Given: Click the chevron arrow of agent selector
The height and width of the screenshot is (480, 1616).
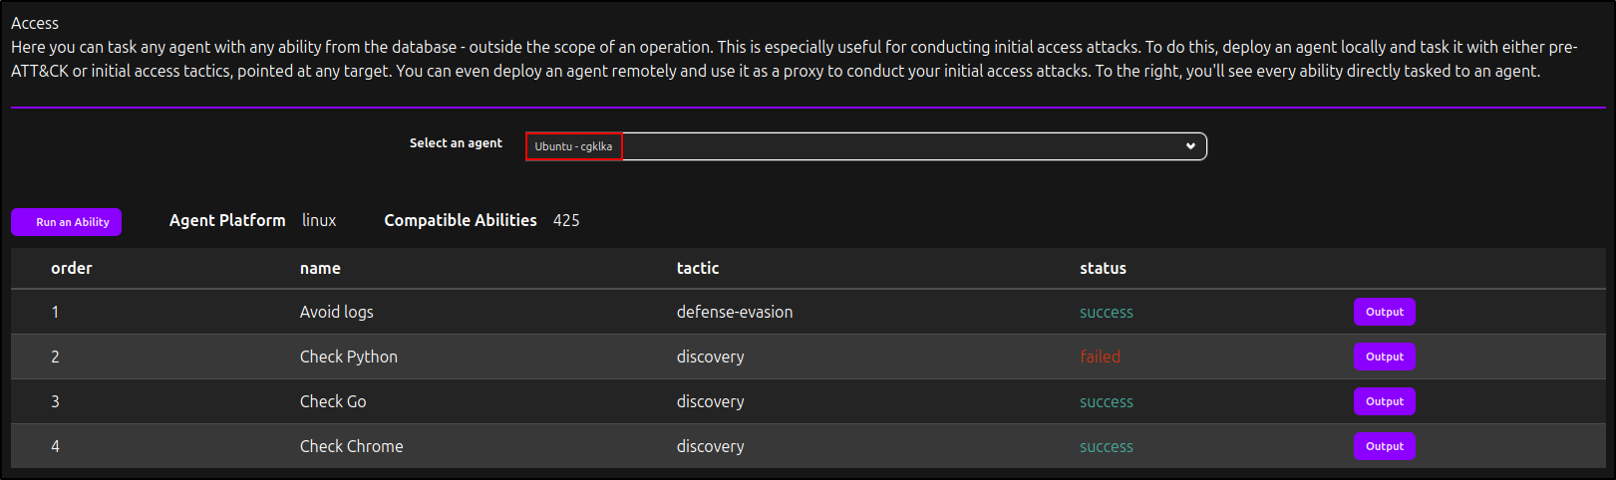Looking at the screenshot, I should tap(1190, 146).
